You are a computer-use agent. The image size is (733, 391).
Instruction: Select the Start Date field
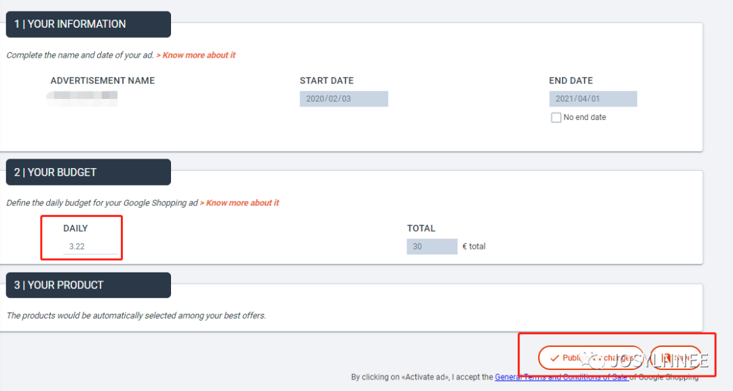coord(343,99)
